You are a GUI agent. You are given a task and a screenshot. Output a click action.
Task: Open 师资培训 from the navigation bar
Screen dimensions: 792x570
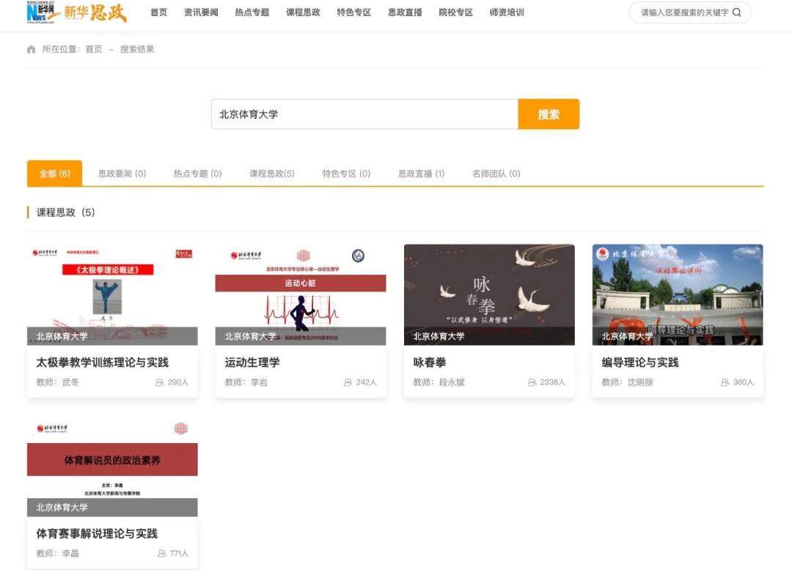pos(507,12)
